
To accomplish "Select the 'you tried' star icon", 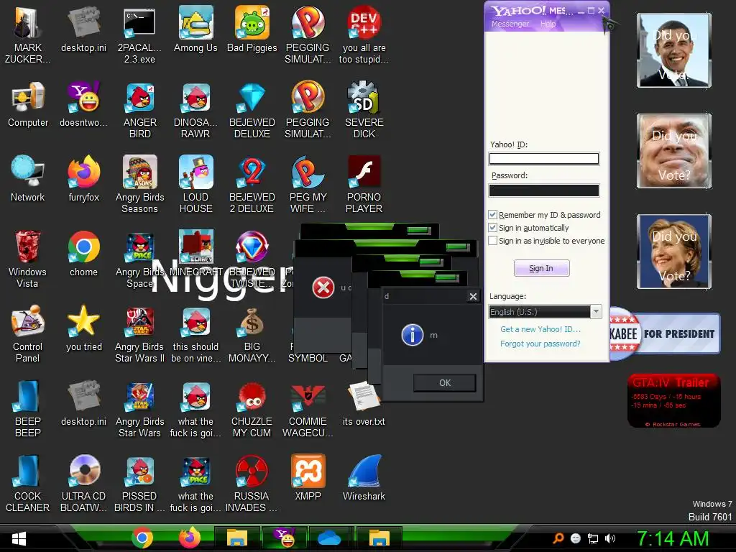I will click(83, 328).
